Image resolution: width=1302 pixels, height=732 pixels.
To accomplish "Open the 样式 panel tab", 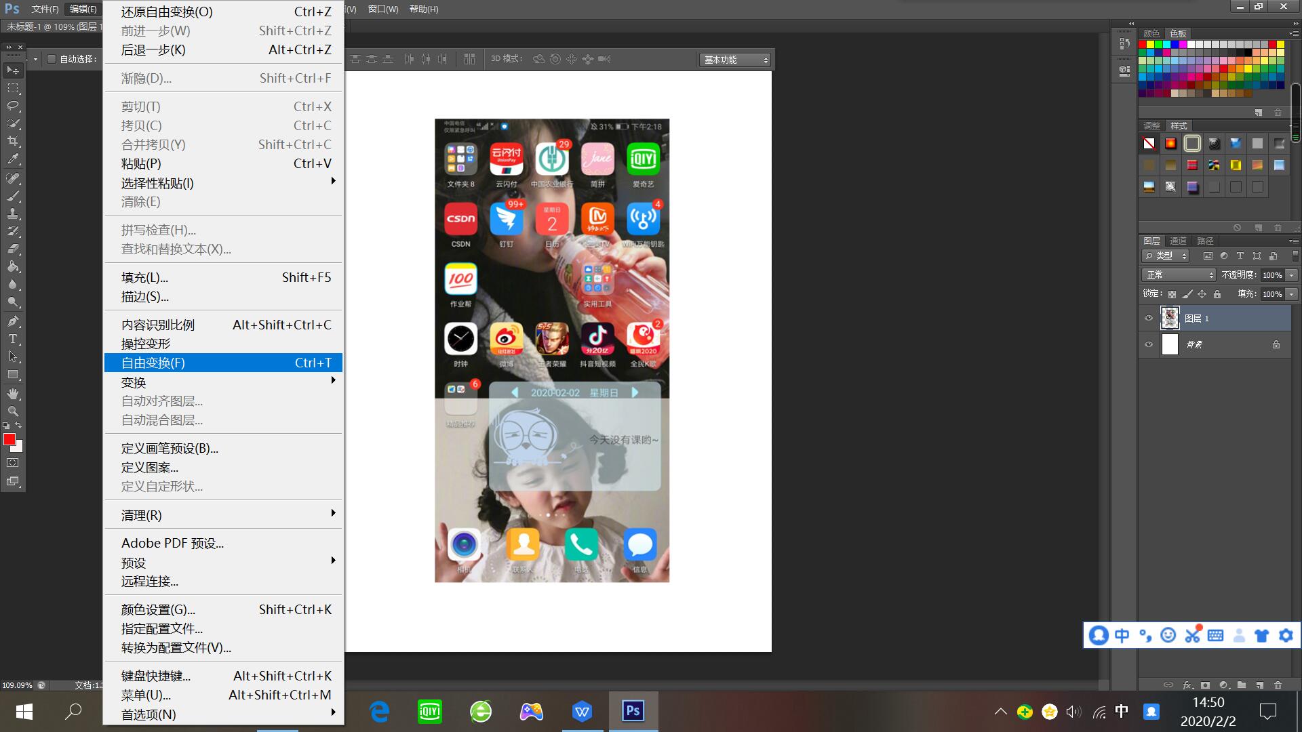I will 1179,125.
